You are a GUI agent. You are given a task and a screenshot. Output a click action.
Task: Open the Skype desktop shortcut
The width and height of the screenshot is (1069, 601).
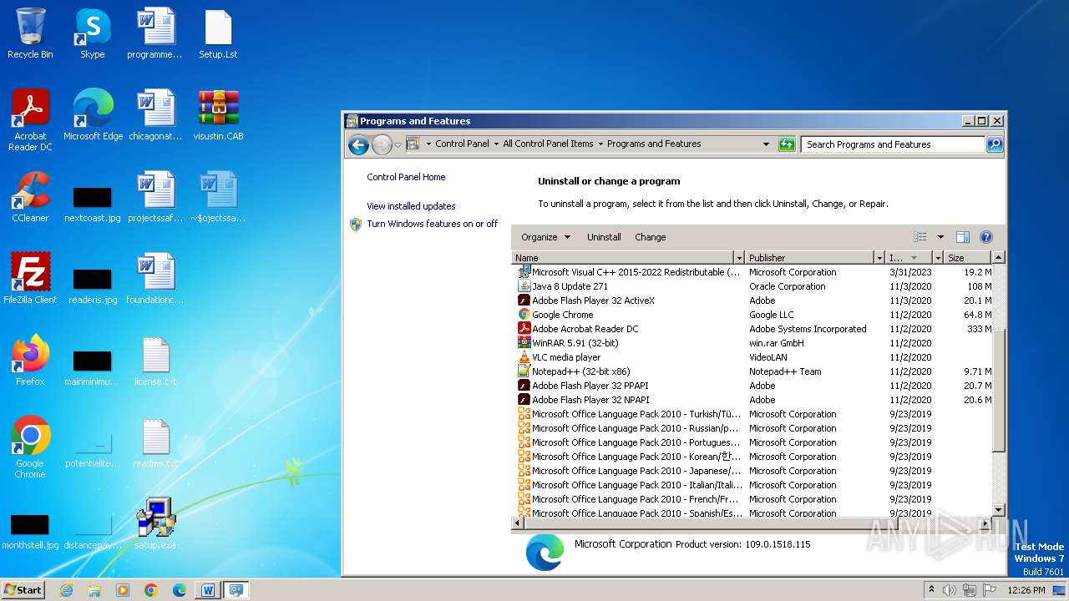[x=92, y=33]
